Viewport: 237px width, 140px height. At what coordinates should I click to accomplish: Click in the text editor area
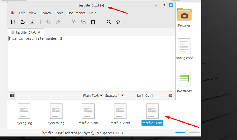pyautogui.click(x=91, y=63)
